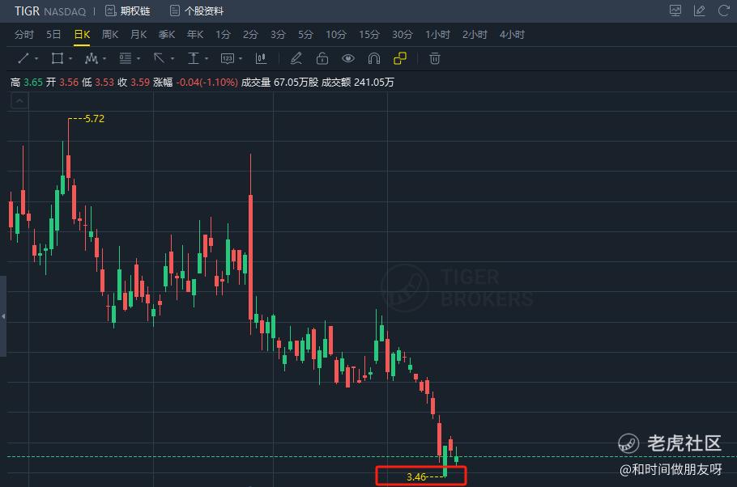Click the edit note icon at top right
Viewport: 737px width, 487px height.
point(700,11)
